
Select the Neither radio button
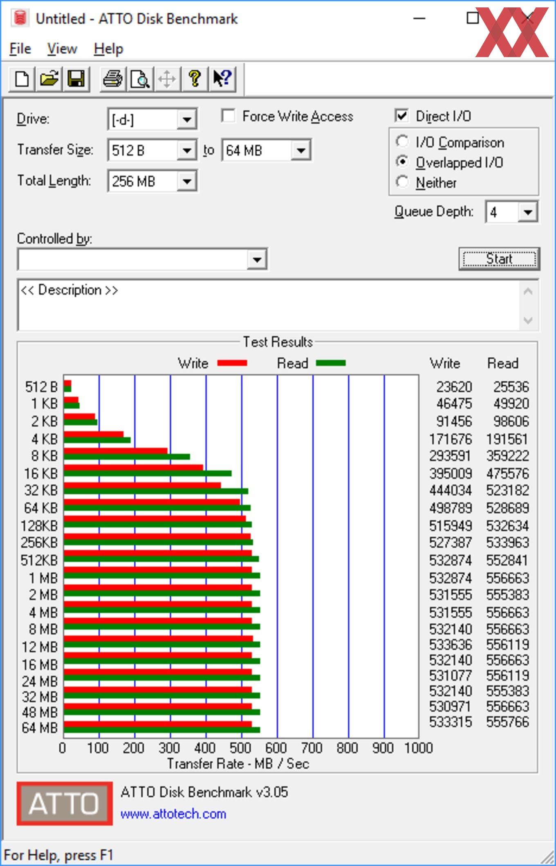(x=402, y=182)
